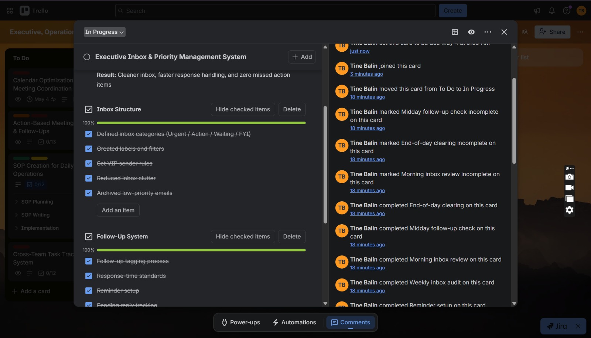This screenshot has height=338, width=591.
Task: Open the Power-ups tab
Action: [241, 322]
